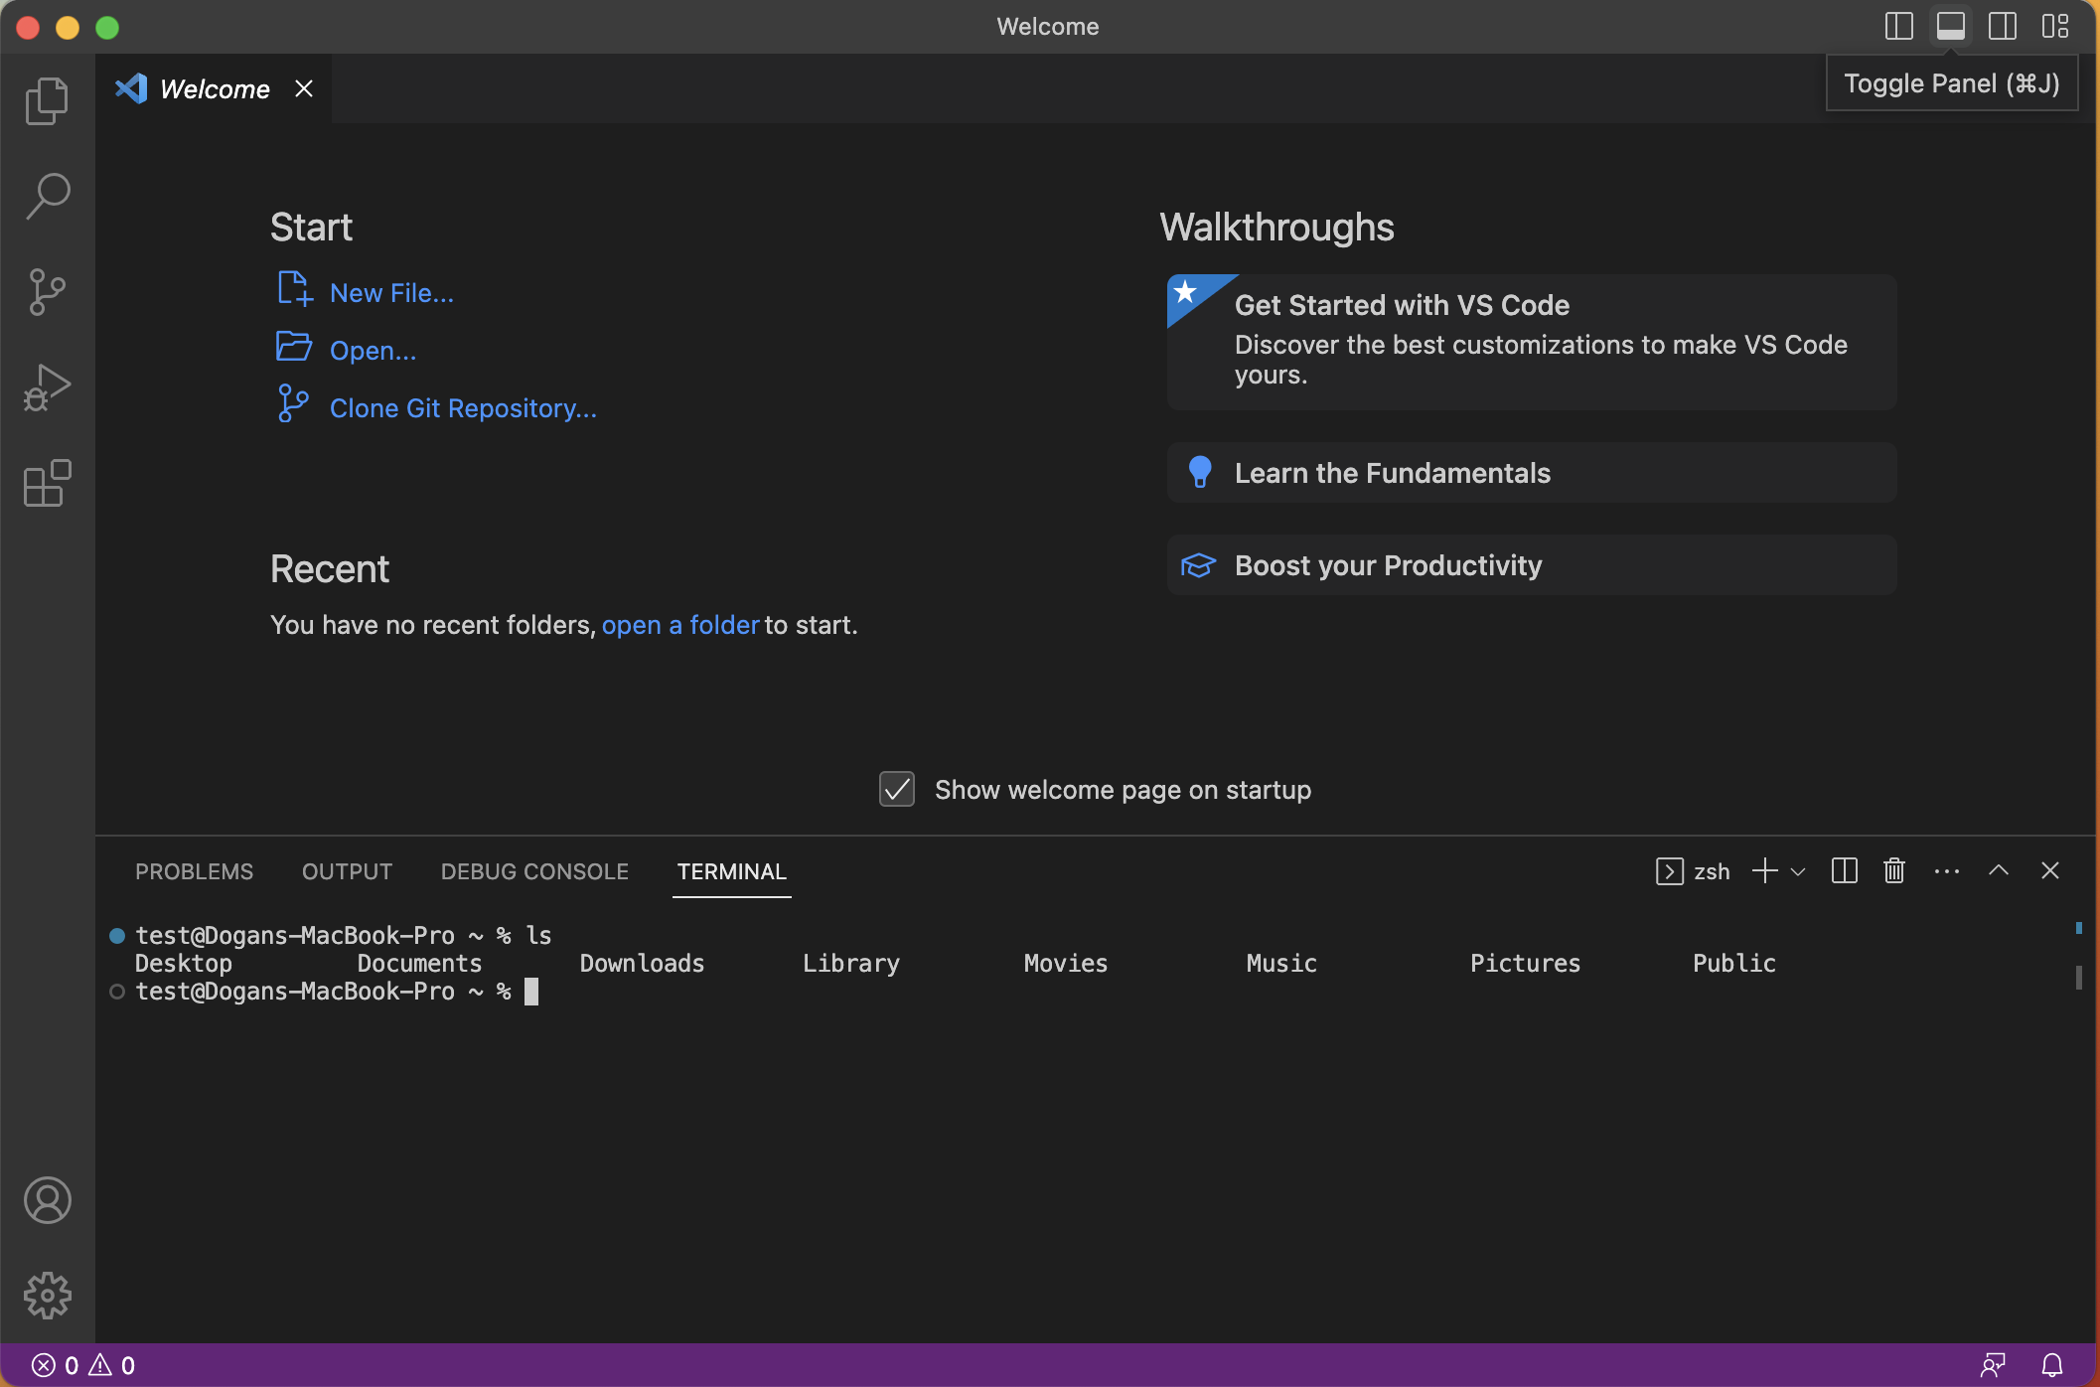Image resolution: width=2100 pixels, height=1387 pixels.
Task: Open the new terminal launch profile dropdown
Action: (x=1798, y=872)
